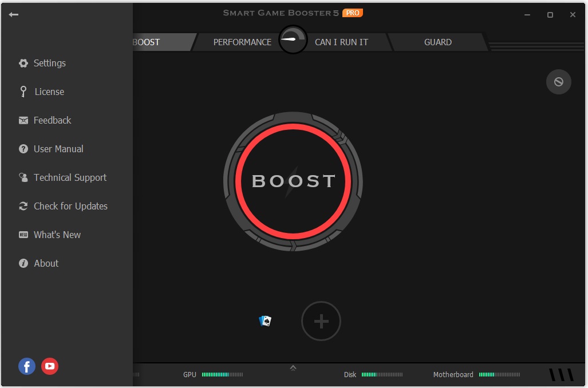
Task: Expand the bottom panel with double chevron
Action: (293, 368)
